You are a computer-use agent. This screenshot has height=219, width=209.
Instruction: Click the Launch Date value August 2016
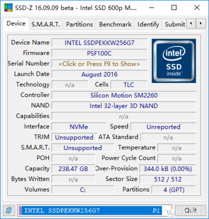(99, 74)
